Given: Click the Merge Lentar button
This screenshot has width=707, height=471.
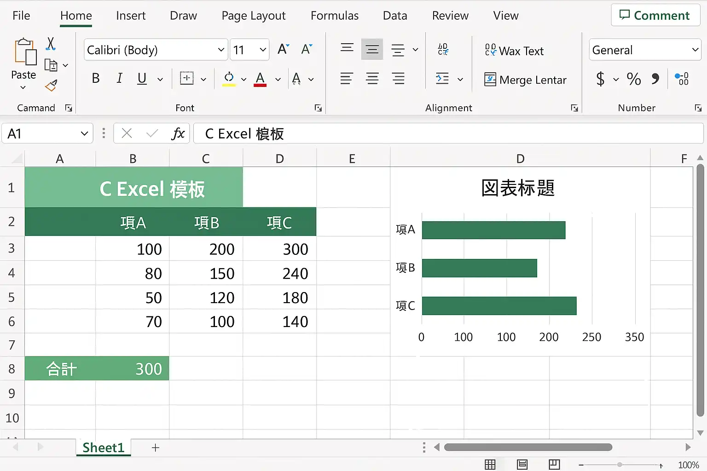Looking at the screenshot, I should tap(525, 80).
